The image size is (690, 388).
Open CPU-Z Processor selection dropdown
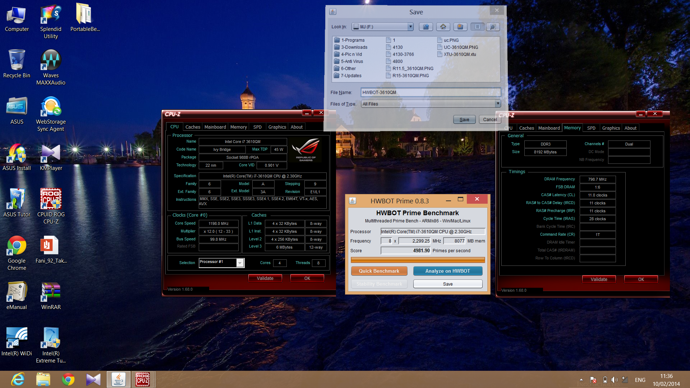[x=240, y=263]
